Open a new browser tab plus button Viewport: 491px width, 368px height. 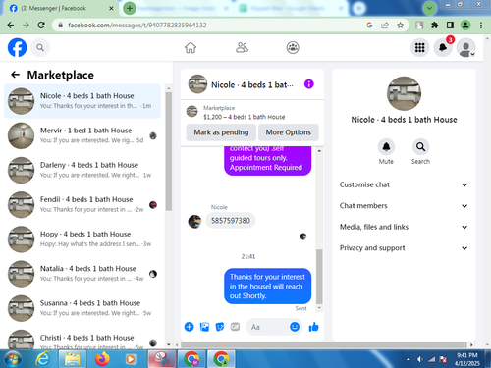pos(130,8)
